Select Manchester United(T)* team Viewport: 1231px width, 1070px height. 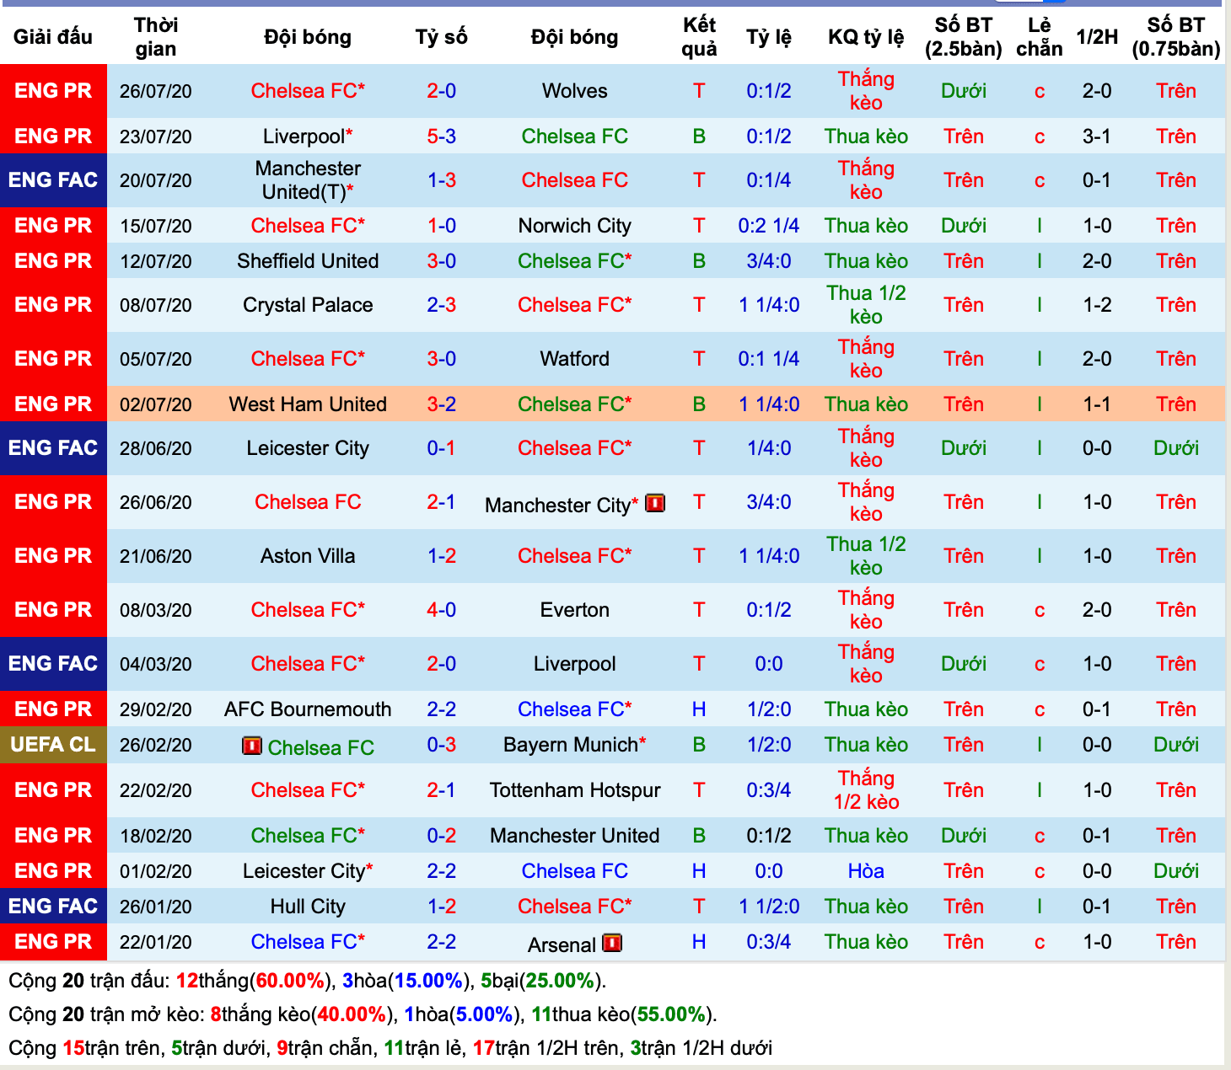308,180
